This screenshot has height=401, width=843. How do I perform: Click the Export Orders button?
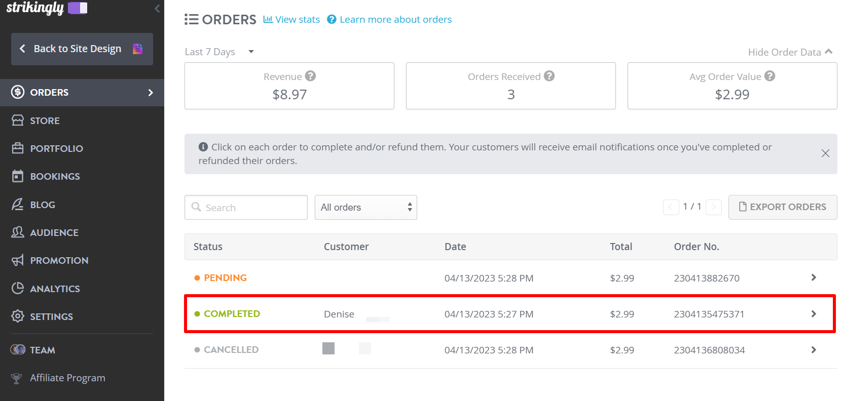782,207
